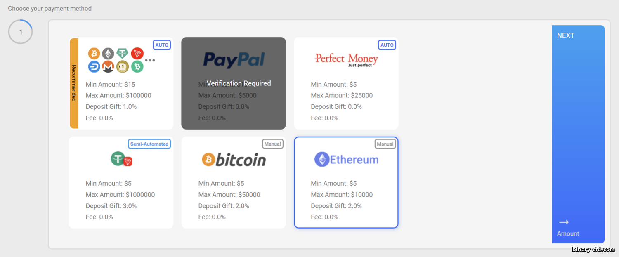Click the gray Ethereum coin icon
Viewport: 619px width, 257px height.
coord(108,54)
